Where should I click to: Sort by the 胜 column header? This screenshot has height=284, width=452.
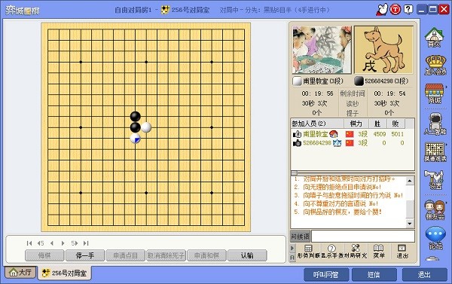377,124
